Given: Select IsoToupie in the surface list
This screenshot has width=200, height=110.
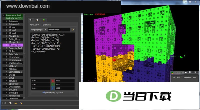Looking at the screenshot, I should (13, 93).
